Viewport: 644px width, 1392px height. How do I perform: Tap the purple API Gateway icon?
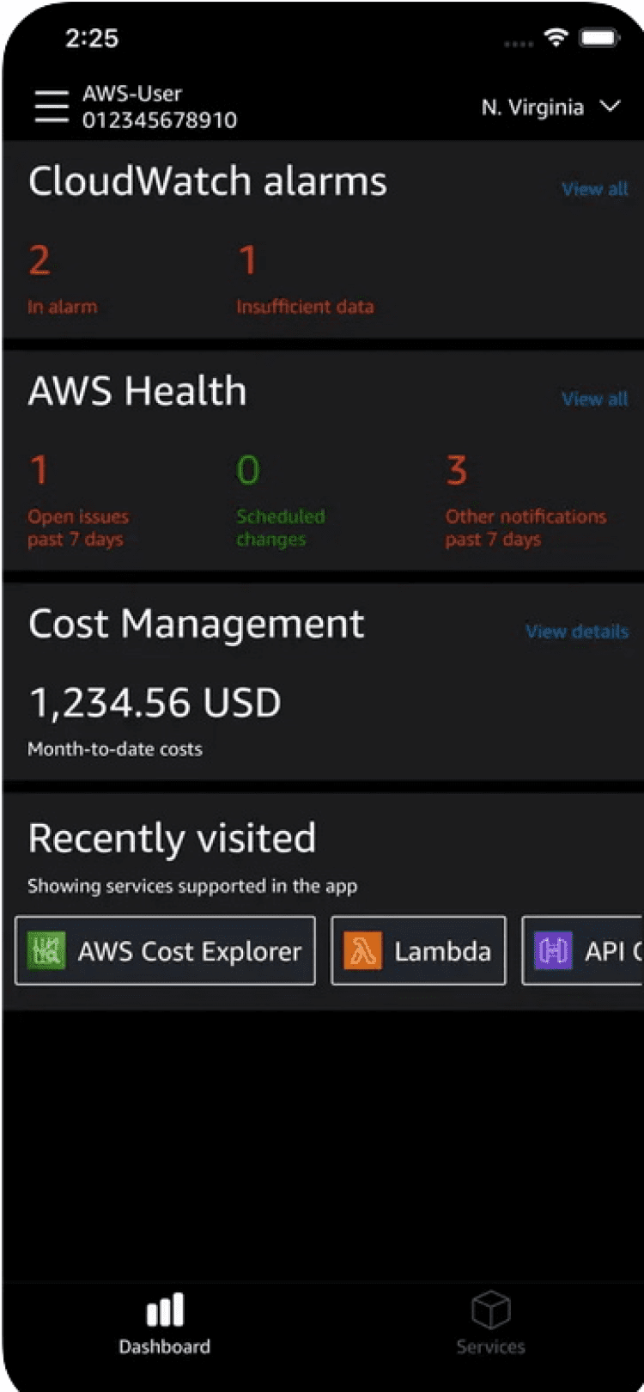pos(553,950)
